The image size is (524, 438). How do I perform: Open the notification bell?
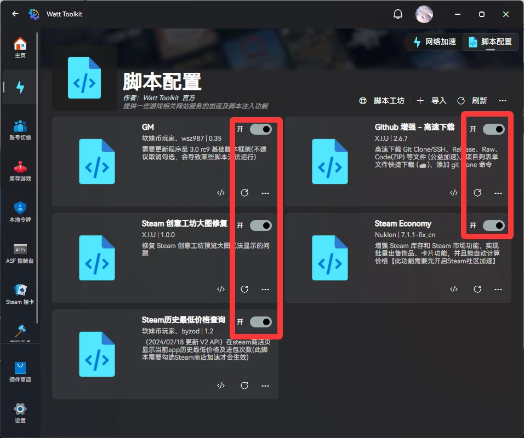[x=398, y=14]
